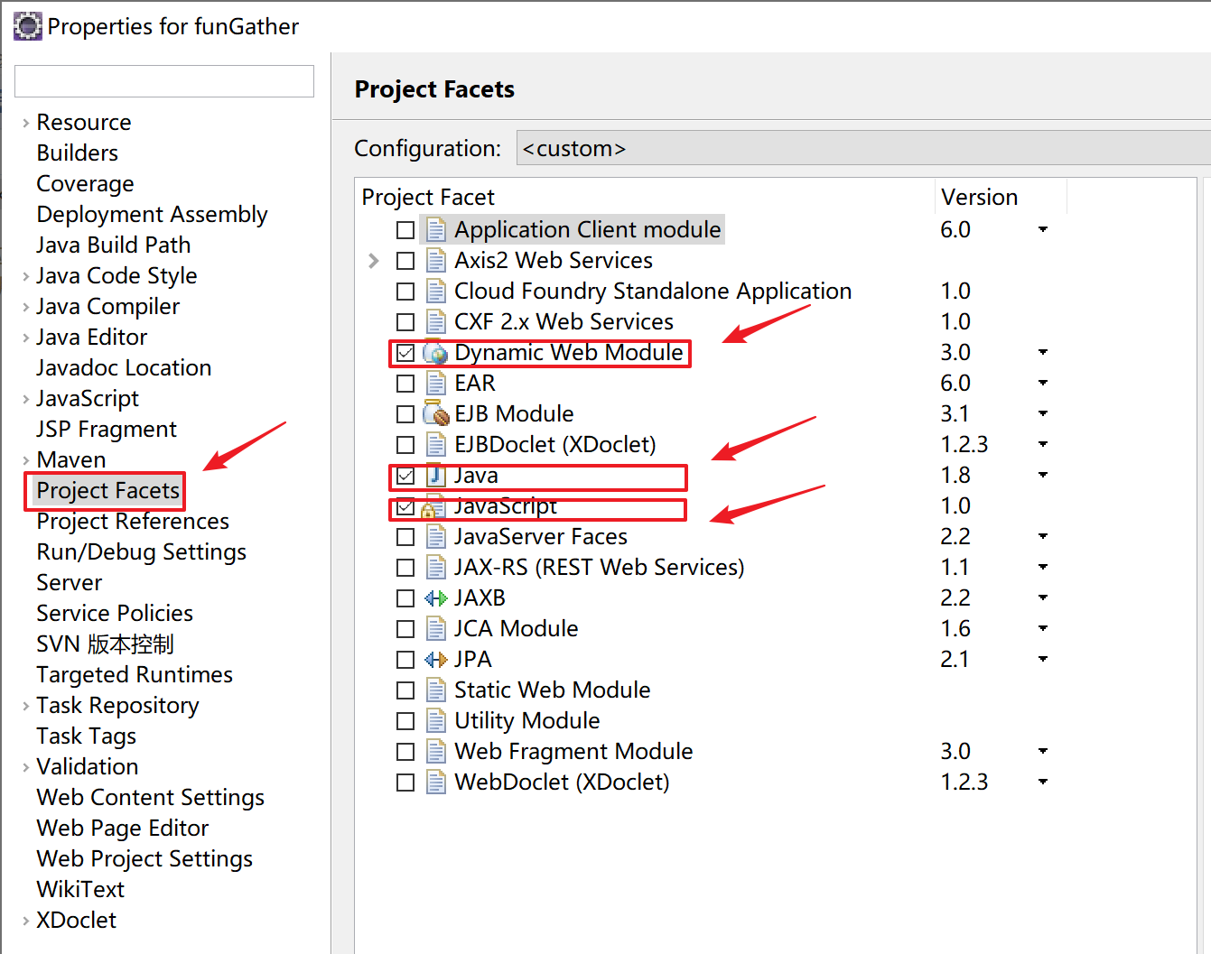Open the Configuration <custom> combo box

pos(863,148)
